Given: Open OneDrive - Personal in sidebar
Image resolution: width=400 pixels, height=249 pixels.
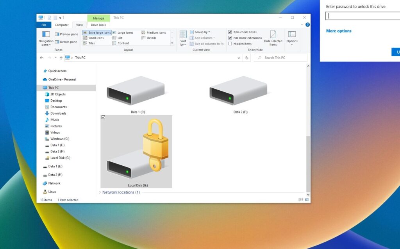Looking at the screenshot, I should [62, 79].
